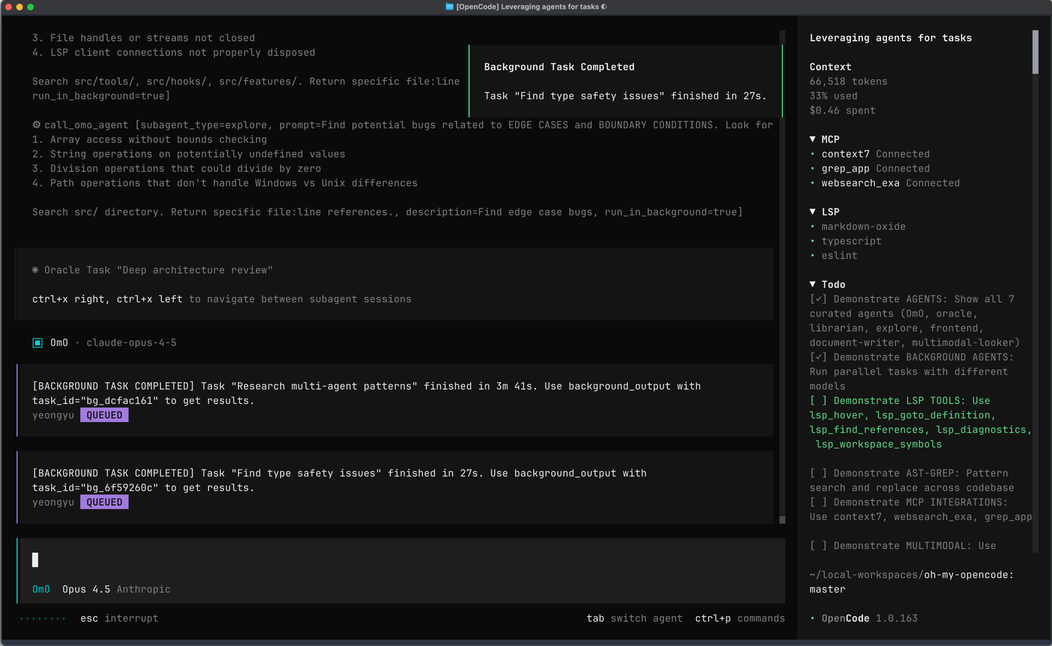Click the green bullet beside context7
Screen dimensions: 1052x646
click(813, 154)
